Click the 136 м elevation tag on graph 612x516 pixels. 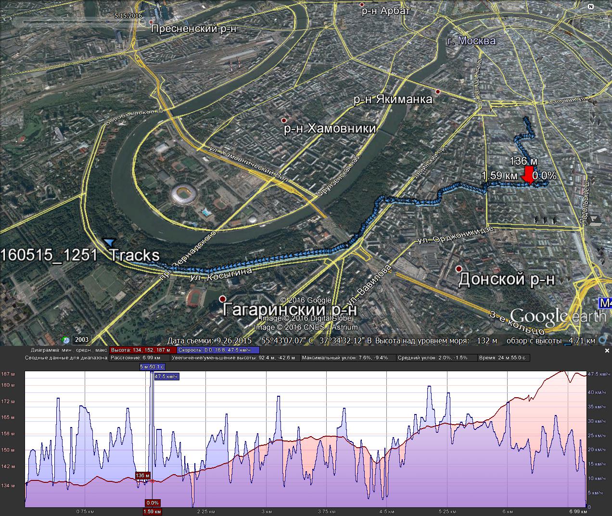(143, 476)
